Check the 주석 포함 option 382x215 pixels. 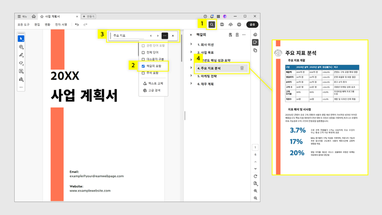143,73
